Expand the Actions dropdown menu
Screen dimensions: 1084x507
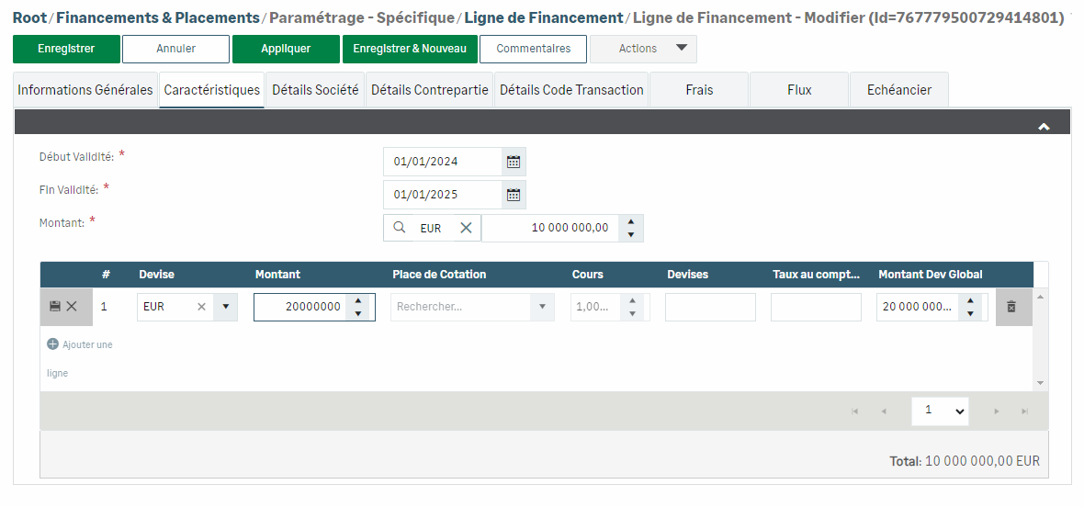click(x=681, y=49)
